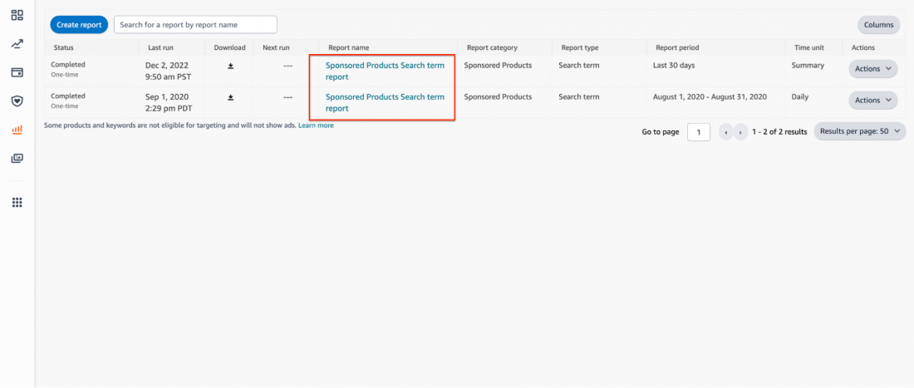Open the image gallery icon in sidebar
The width and height of the screenshot is (914, 388).
point(17,158)
